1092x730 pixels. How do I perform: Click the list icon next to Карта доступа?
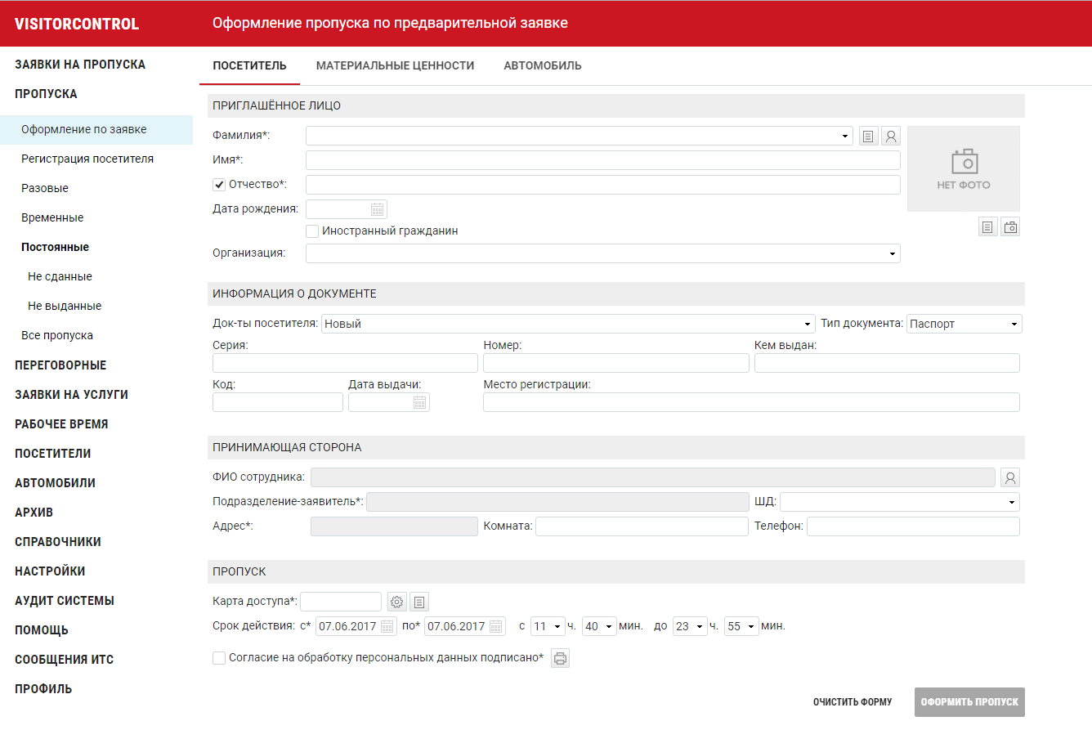[419, 602]
